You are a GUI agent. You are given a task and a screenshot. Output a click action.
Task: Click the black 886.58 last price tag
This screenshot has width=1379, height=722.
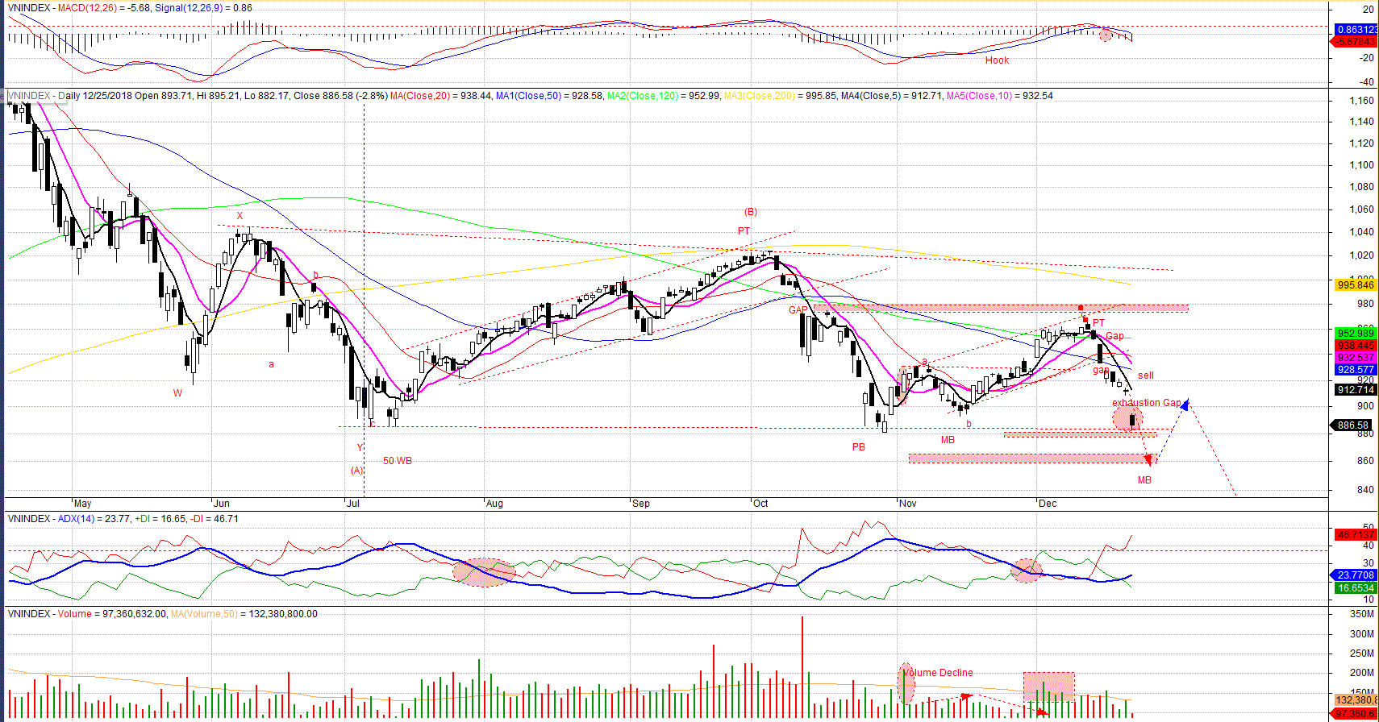(x=1352, y=425)
